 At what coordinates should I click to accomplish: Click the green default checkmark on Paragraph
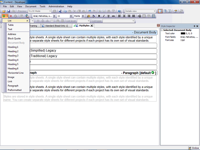tap(153, 72)
